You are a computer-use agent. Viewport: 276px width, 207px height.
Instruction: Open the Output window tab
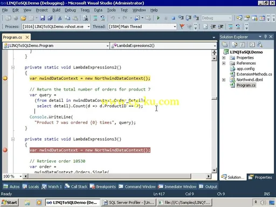208,187
